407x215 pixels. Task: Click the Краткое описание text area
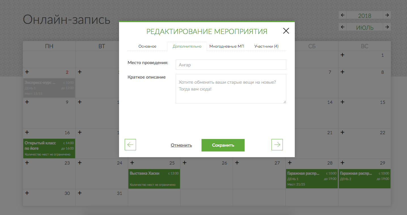(x=231, y=89)
